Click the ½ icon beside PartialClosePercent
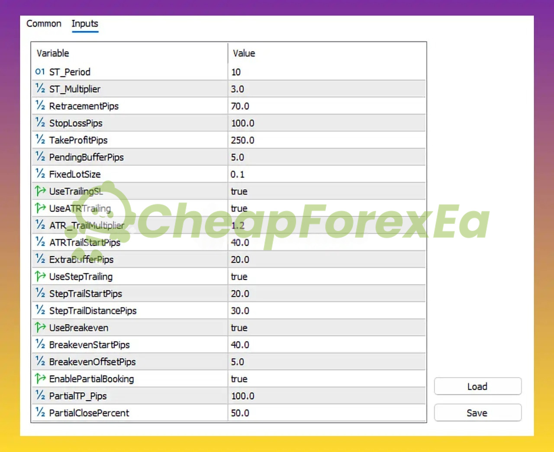Screen dimensions: 554x452 (40, 413)
